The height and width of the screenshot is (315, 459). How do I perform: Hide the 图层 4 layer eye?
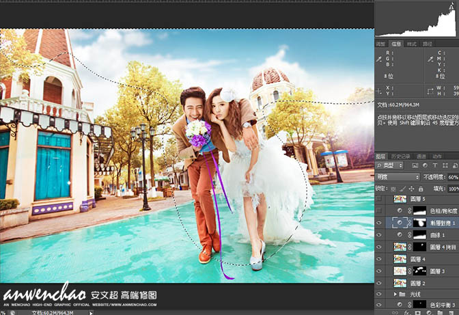coord(379,259)
